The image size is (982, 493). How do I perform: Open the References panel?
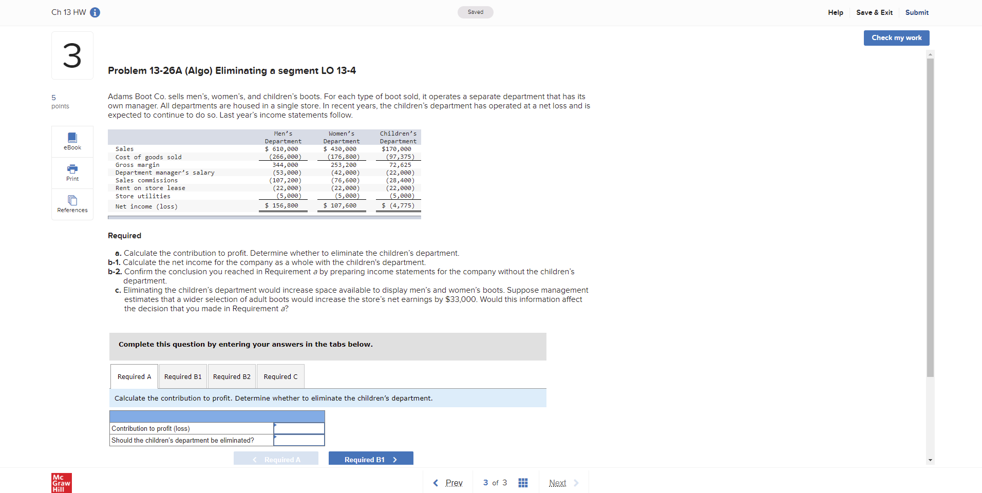click(x=72, y=203)
